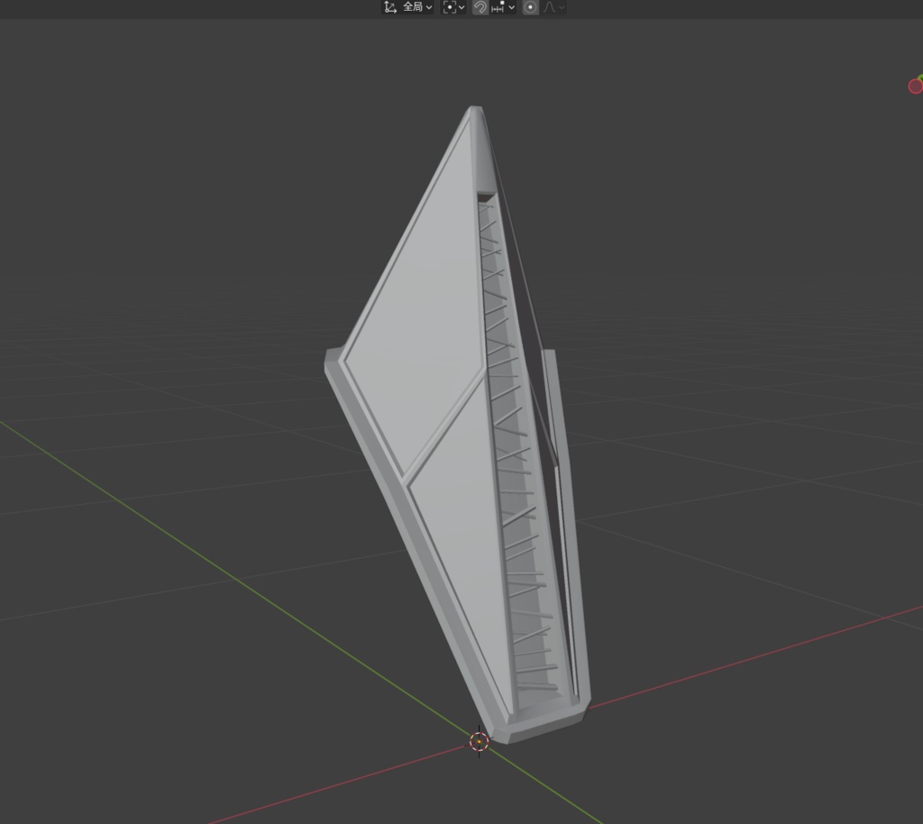Image resolution: width=923 pixels, height=824 pixels.
Task: Click the beveled base of the model
Action: pos(539,725)
